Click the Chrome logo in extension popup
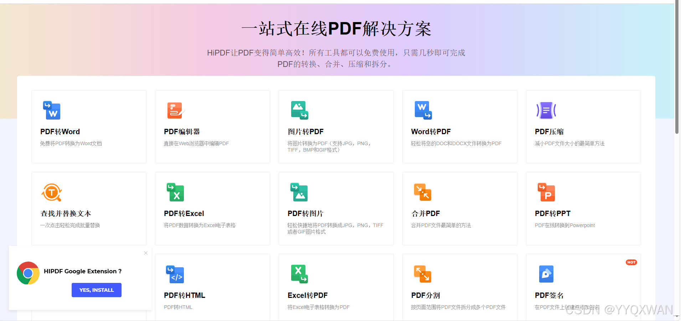Screen dimensions: 681x321 (28, 273)
